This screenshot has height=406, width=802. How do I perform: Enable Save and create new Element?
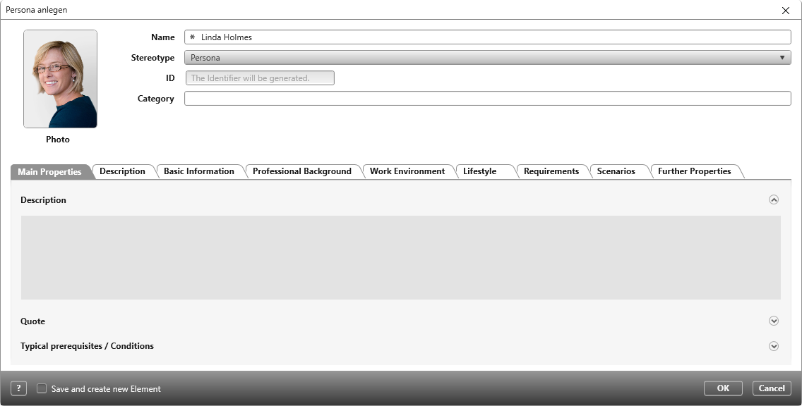pyautogui.click(x=41, y=388)
